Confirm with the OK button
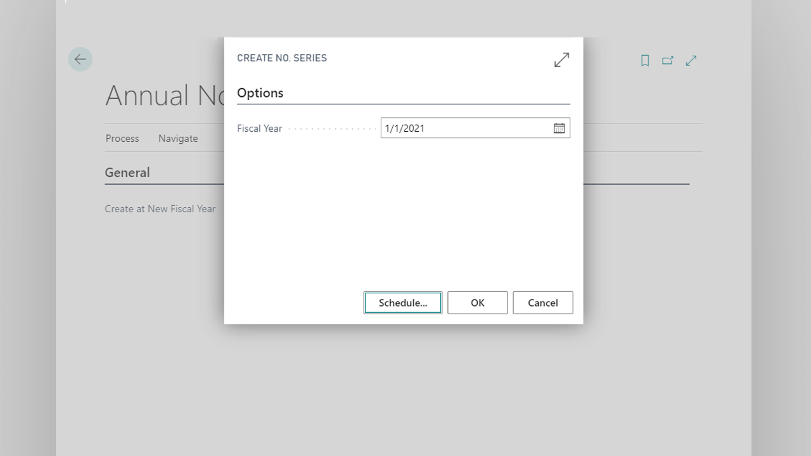Image resolution: width=811 pixels, height=456 pixels. click(477, 303)
